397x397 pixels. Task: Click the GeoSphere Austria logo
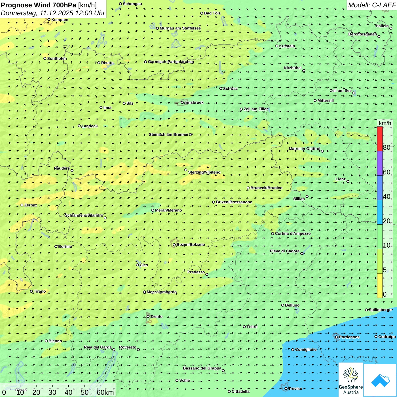coord(351,380)
